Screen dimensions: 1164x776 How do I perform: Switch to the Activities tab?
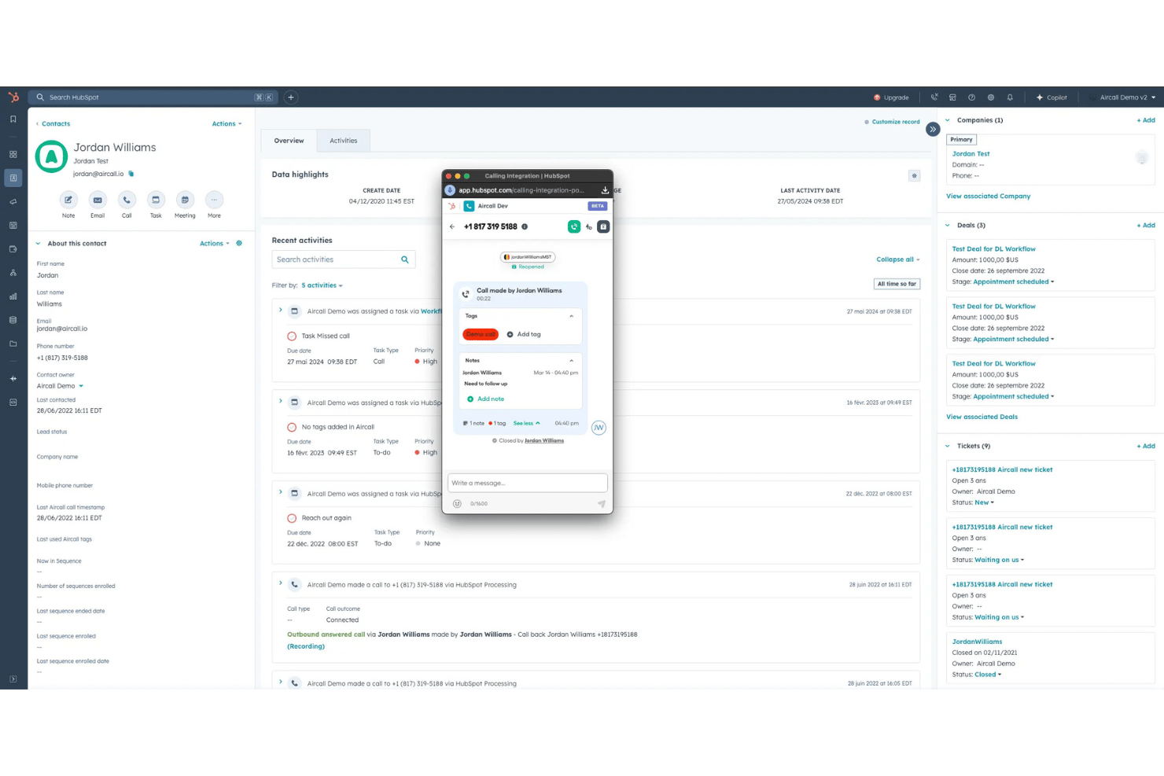343,141
